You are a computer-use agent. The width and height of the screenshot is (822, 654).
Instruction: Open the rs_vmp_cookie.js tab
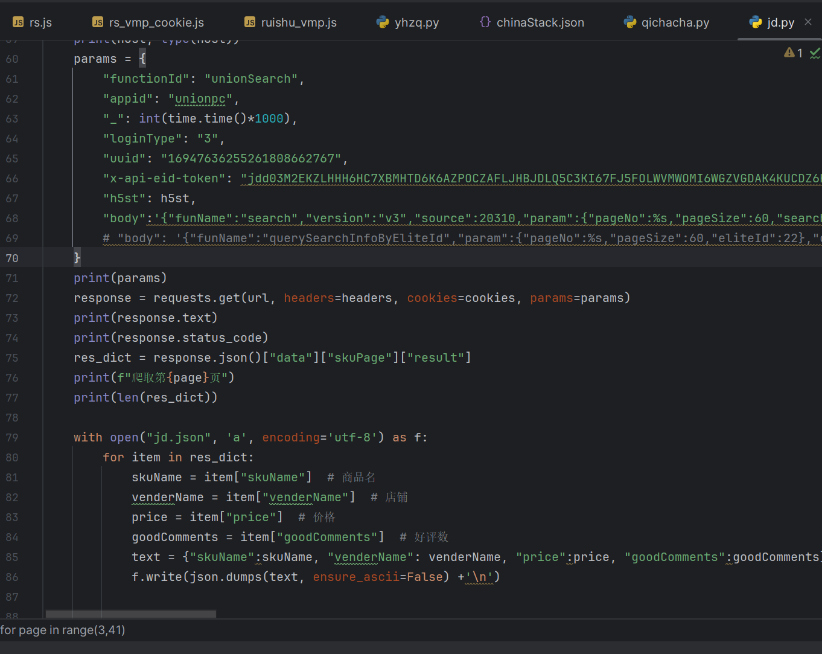point(148,22)
